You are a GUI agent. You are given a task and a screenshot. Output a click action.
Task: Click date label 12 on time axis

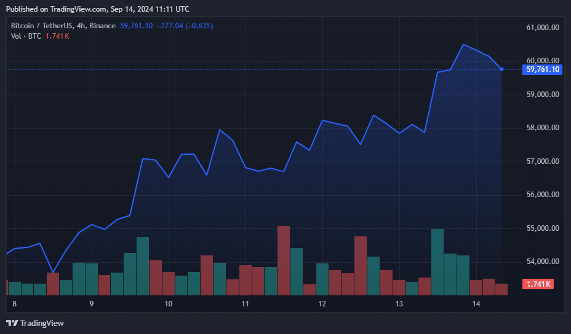tap(322, 304)
